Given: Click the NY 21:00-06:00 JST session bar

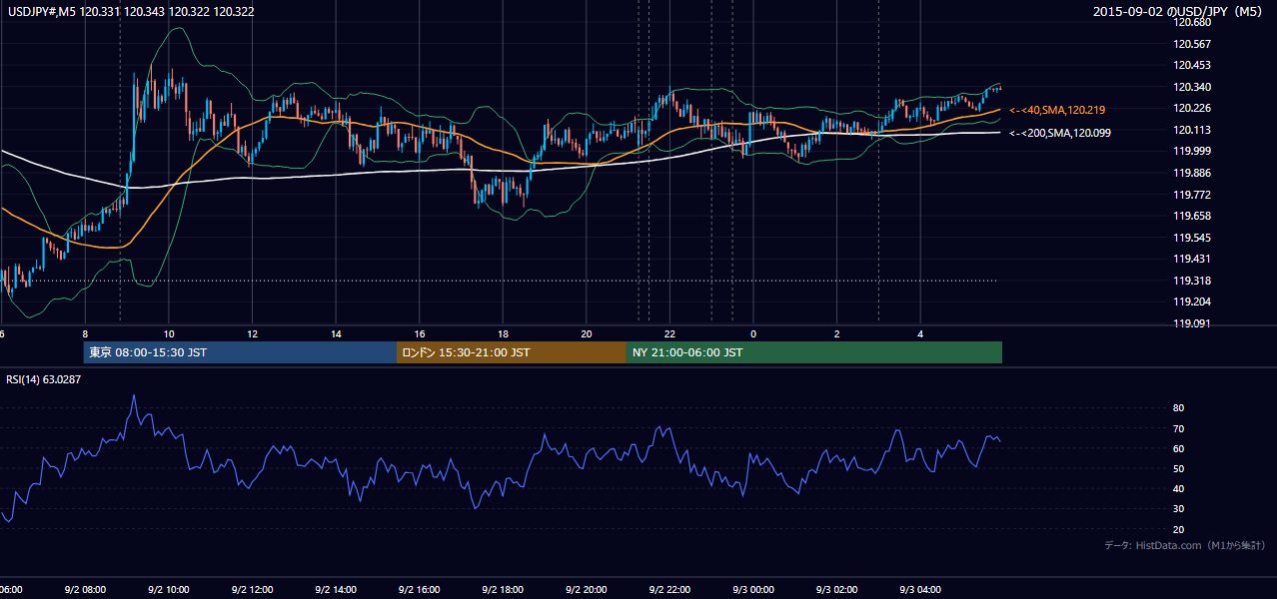Looking at the screenshot, I should pyautogui.click(x=814, y=352).
